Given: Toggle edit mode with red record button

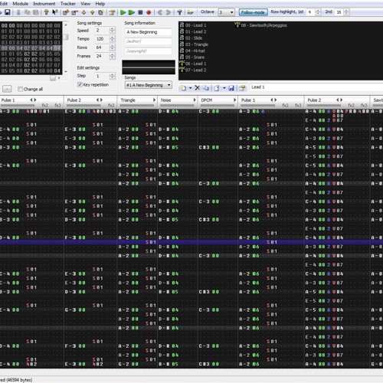Looking at the screenshot, I should (x=149, y=12).
